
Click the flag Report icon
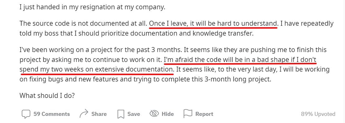(188, 114)
